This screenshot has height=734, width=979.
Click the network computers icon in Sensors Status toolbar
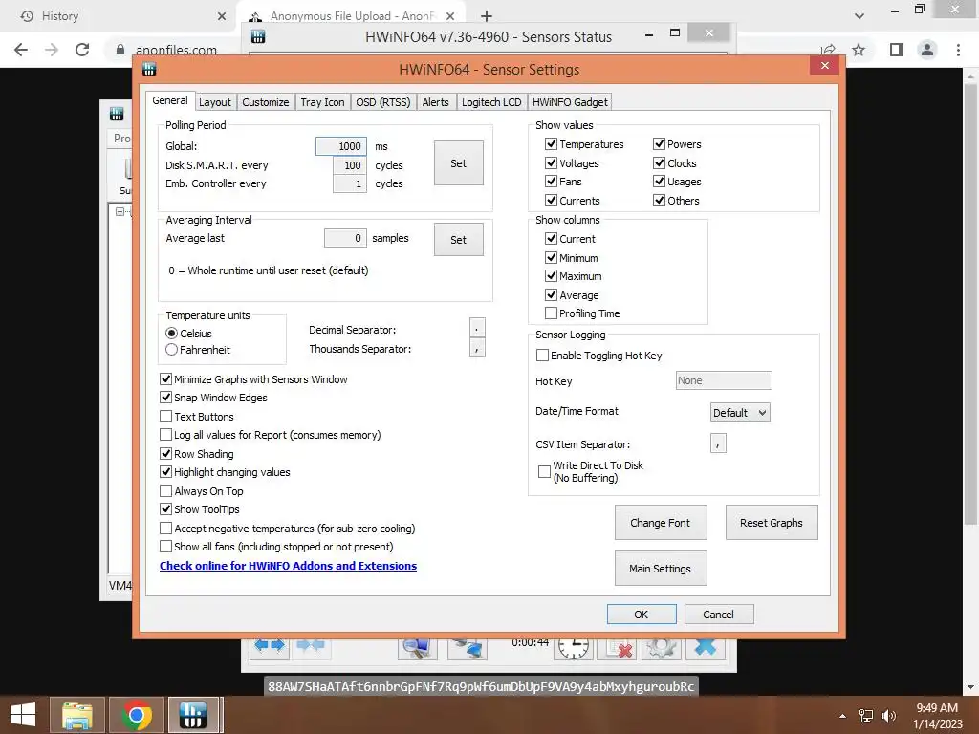click(467, 648)
